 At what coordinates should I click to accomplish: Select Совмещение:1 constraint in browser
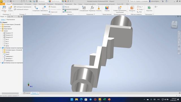8,56
